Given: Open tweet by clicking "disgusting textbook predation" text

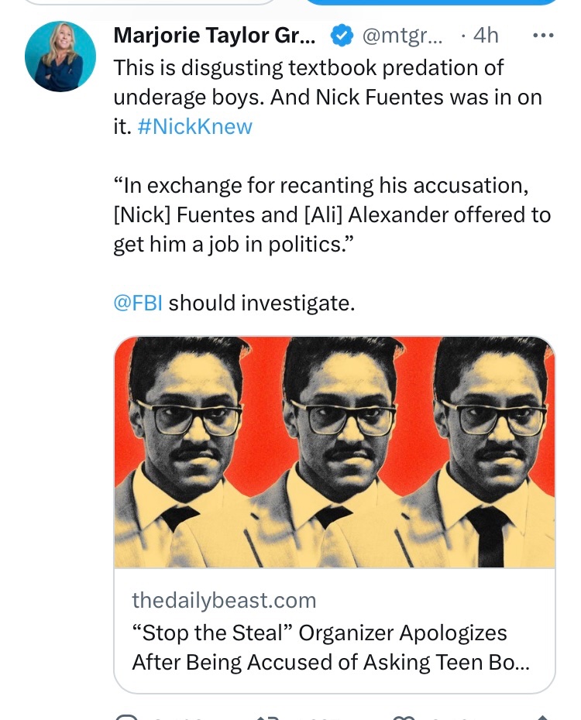Looking at the screenshot, I should pos(308,68).
